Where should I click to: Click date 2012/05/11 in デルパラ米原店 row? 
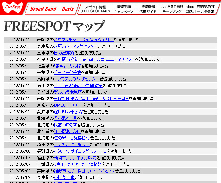(x=20, y=92)
